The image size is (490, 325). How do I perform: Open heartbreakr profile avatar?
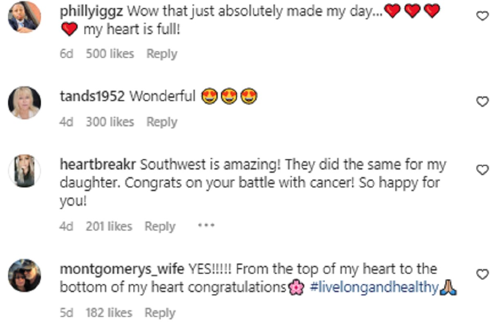tap(24, 171)
